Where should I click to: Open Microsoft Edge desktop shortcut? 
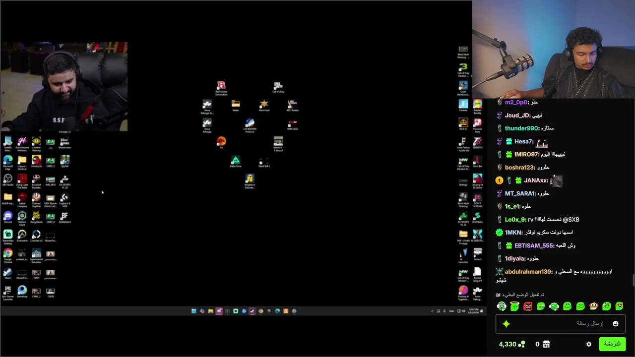(8, 162)
